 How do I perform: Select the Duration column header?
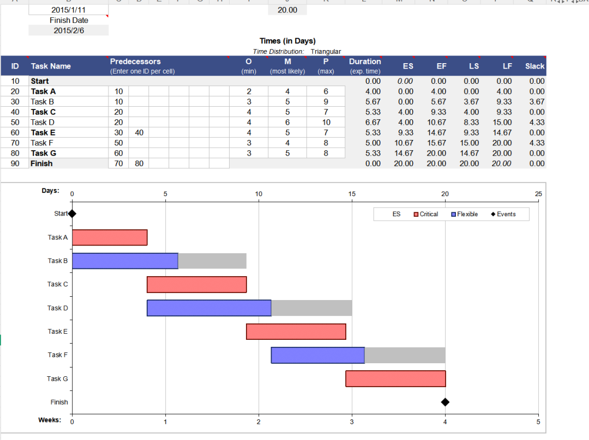click(365, 62)
